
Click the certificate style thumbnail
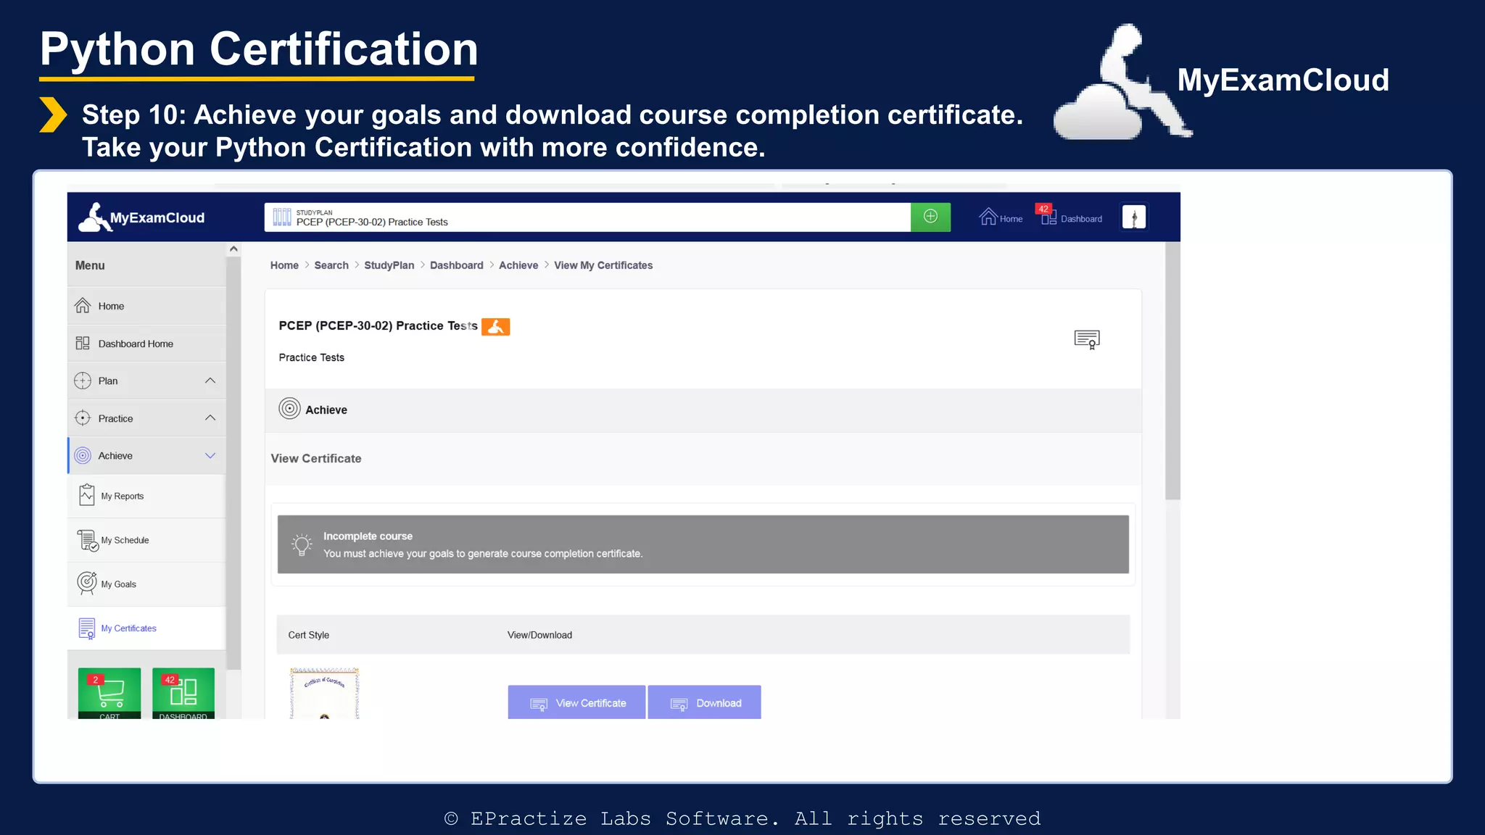pyautogui.click(x=324, y=694)
